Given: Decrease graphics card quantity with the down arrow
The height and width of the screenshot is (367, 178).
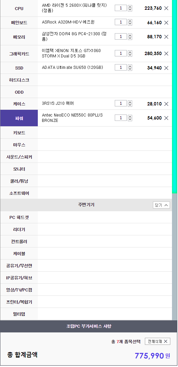Looking at the screenshot, I should click(x=130, y=55).
